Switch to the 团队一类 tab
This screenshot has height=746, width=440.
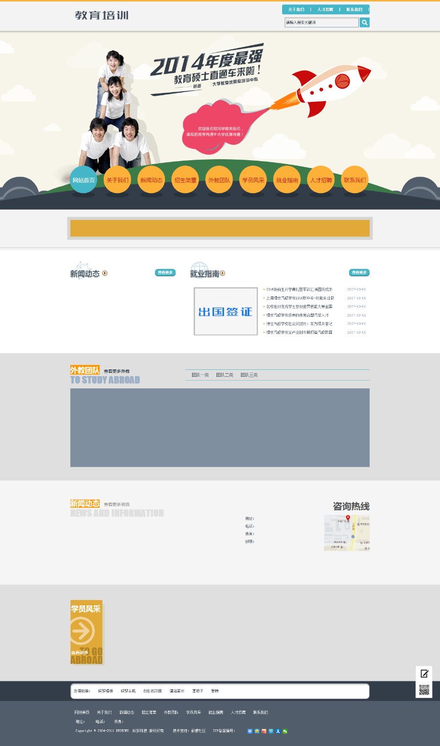coord(200,375)
